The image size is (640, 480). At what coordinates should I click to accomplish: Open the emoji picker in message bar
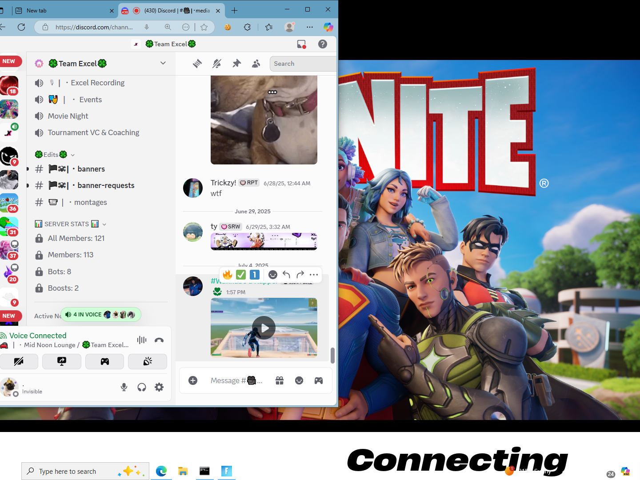pyautogui.click(x=299, y=380)
